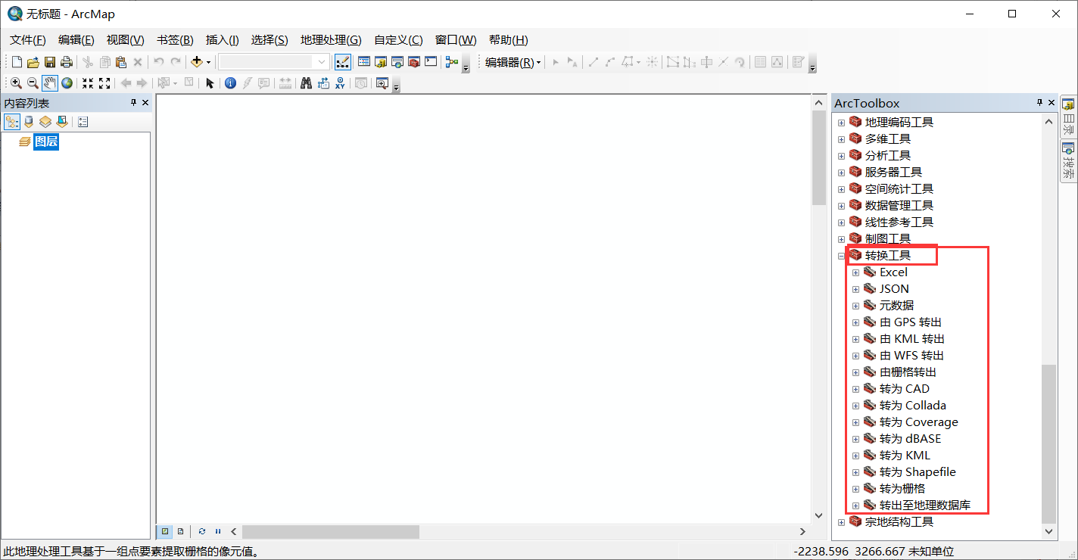Click the Print icon in the toolbar
This screenshot has width=1078, height=560.
click(67, 62)
